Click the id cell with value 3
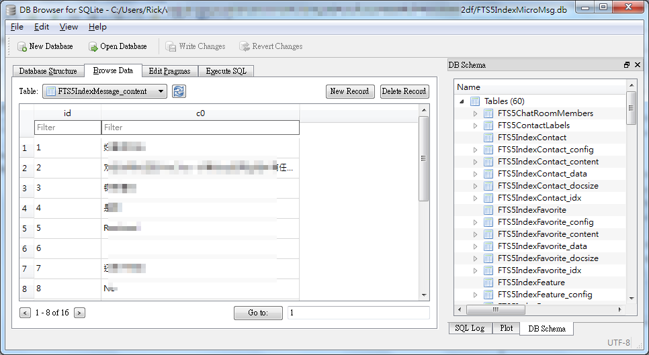 click(67, 188)
